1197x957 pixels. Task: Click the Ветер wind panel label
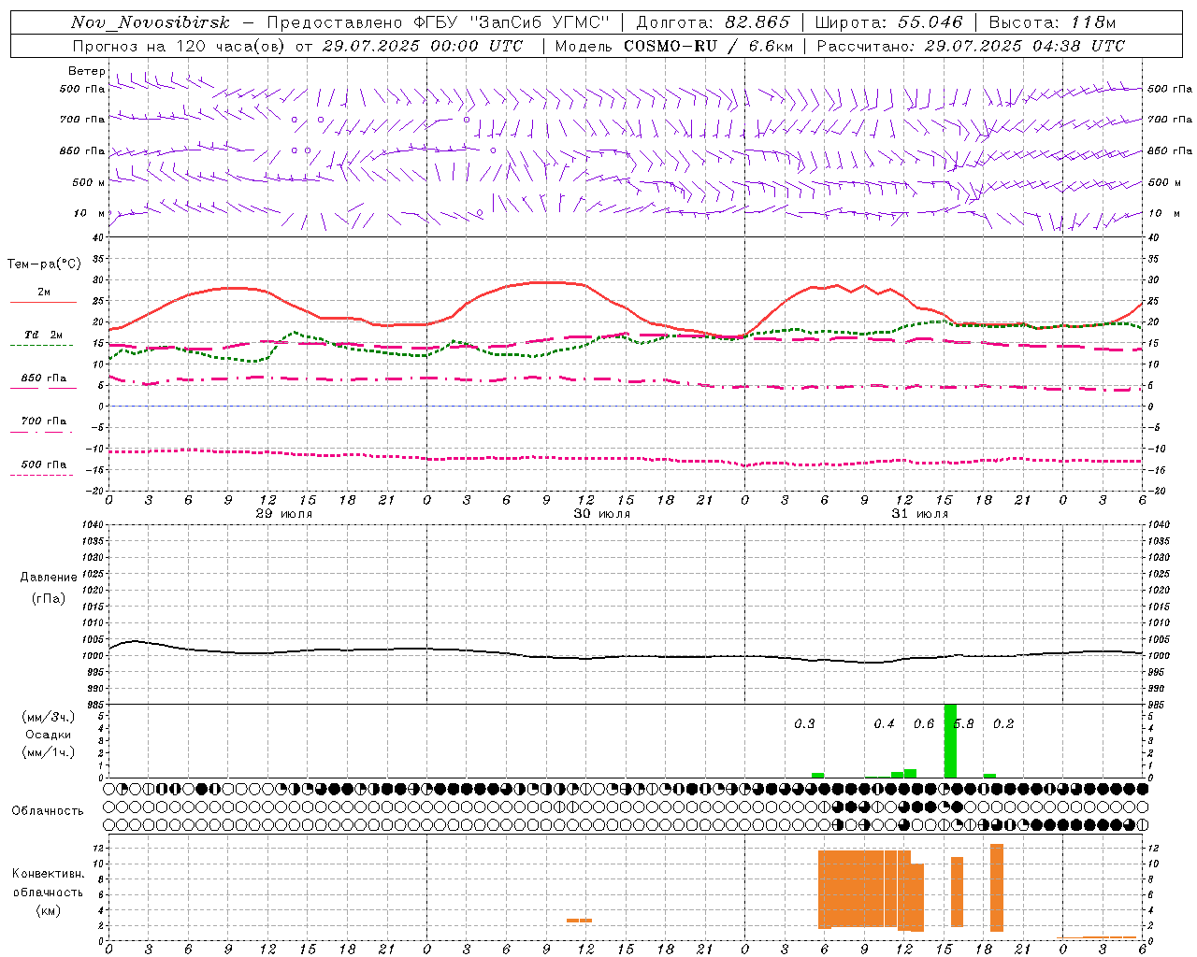(86, 71)
